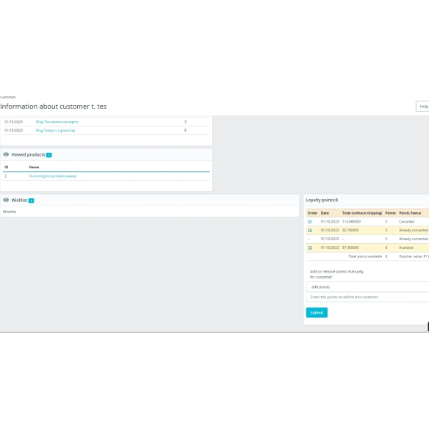Click the eye icon beside Wishlist
The width and height of the screenshot is (429, 429).
(x=6, y=201)
